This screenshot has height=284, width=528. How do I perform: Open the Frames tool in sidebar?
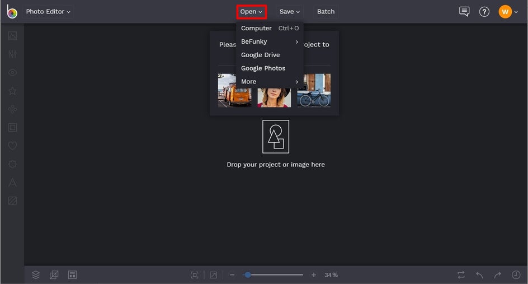[12, 128]
